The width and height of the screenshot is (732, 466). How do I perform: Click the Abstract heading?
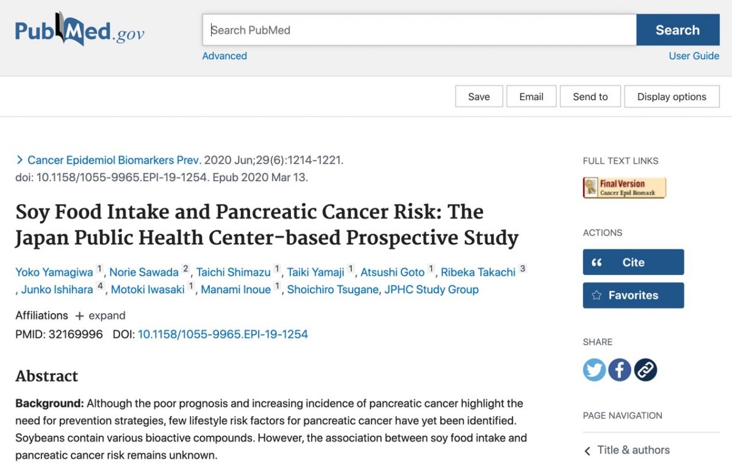pos(46,376)
